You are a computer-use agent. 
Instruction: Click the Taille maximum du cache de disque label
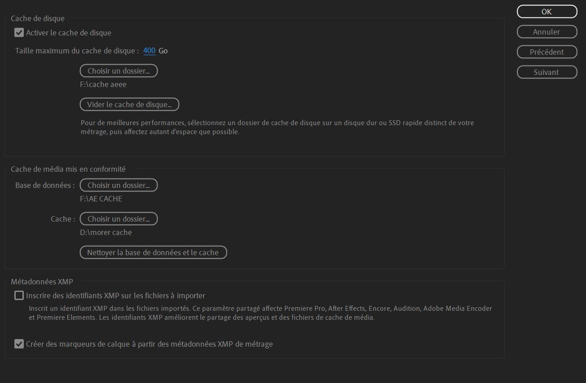pos(77,51)
